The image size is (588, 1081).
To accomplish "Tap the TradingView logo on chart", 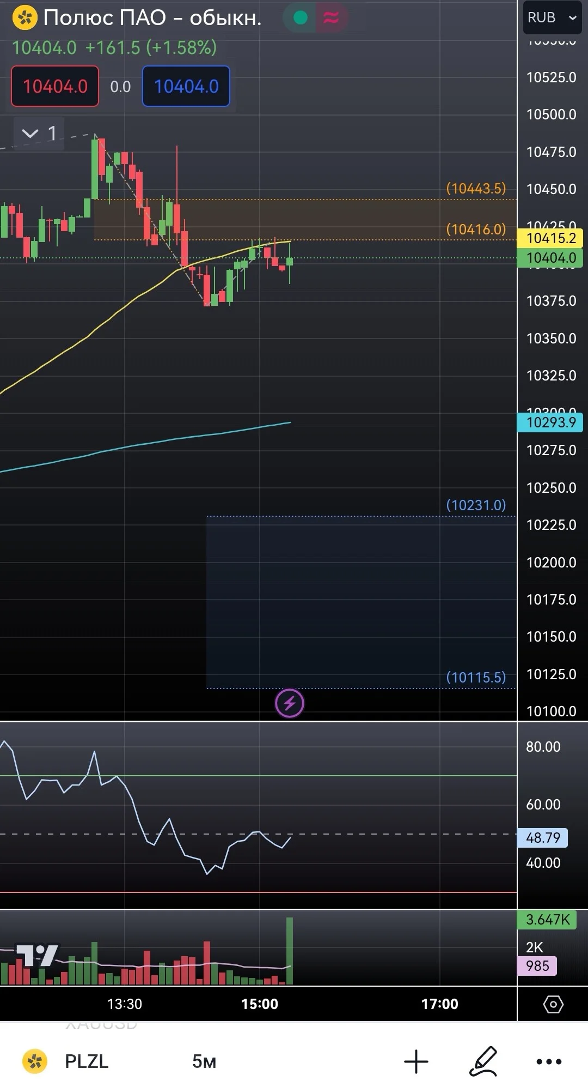I will (x=37, y=955).
